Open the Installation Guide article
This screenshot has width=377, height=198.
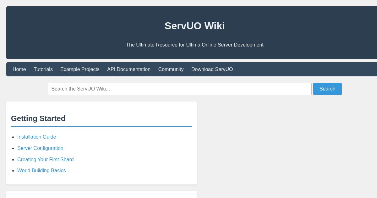point(37,137)
